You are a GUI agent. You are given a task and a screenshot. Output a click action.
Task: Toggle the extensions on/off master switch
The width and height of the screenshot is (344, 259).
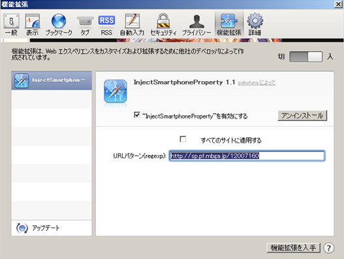(306, 57)
